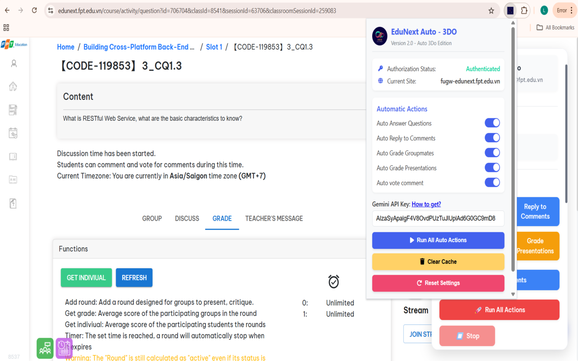Switch to the DISCUSS tab
This screenshot has height=361, width=578.
coord(186,218)
